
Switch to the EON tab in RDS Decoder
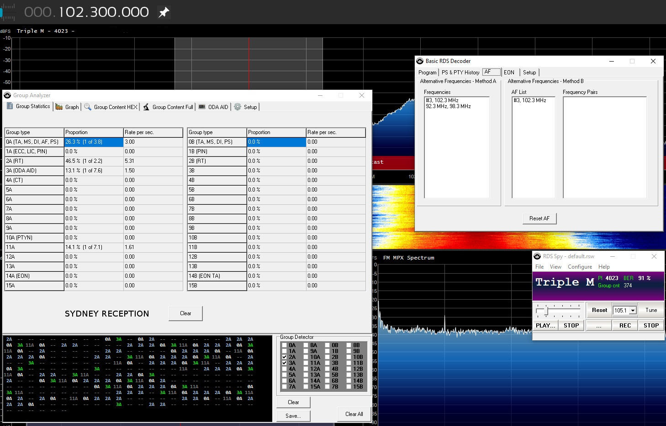click(509, 73)
